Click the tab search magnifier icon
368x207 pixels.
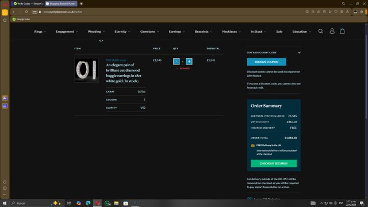click(343, 4)
